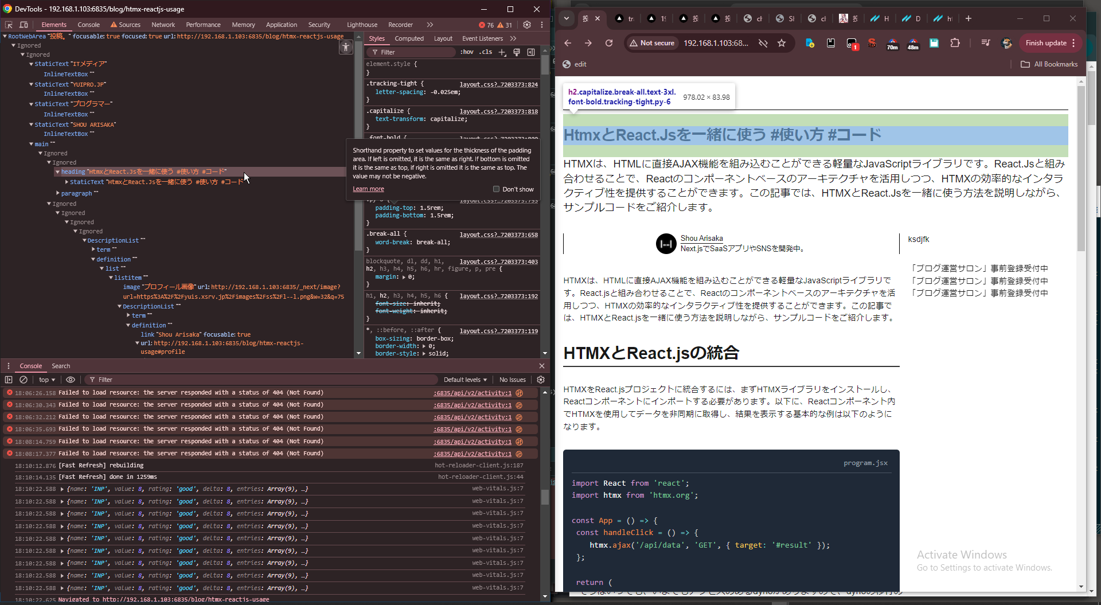Toggle the device toolbar in DevTools
This screenshot has height=605, width=1101.
point(23,25)
